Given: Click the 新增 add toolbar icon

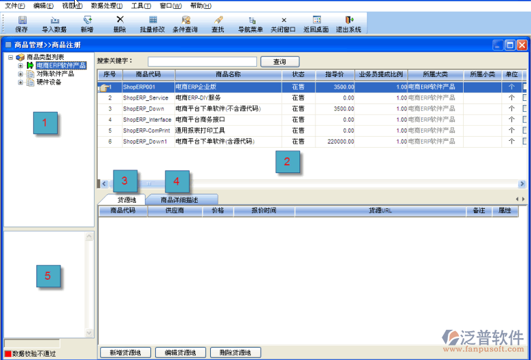Looking at the screenshot, I should pos(87,20).
